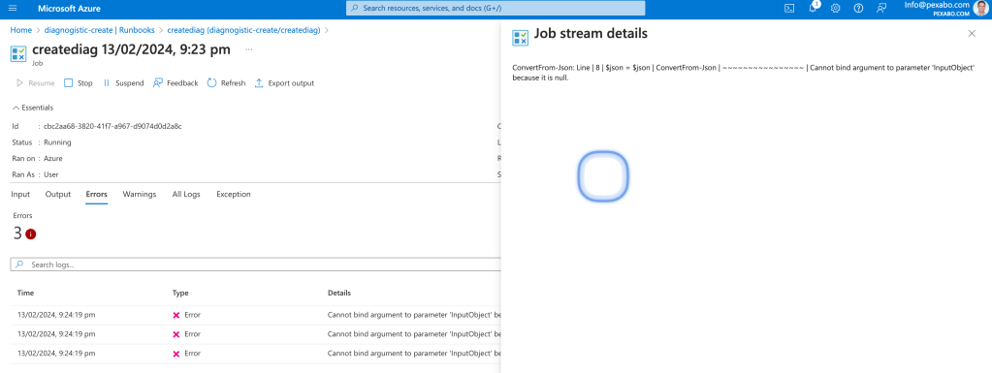
Task: Select the job Id value
Action: [x=112, y=126]
